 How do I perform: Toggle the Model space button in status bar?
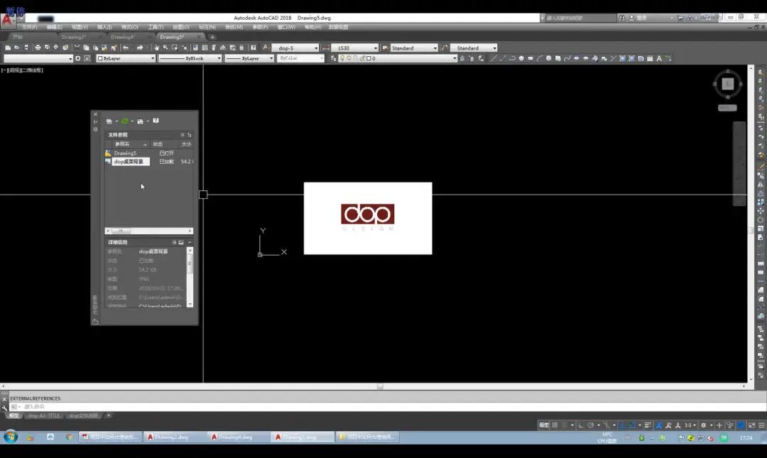[544, 425]
